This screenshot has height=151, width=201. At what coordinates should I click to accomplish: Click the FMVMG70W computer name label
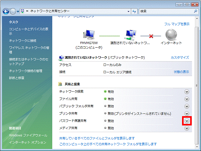tap(89, 43)
